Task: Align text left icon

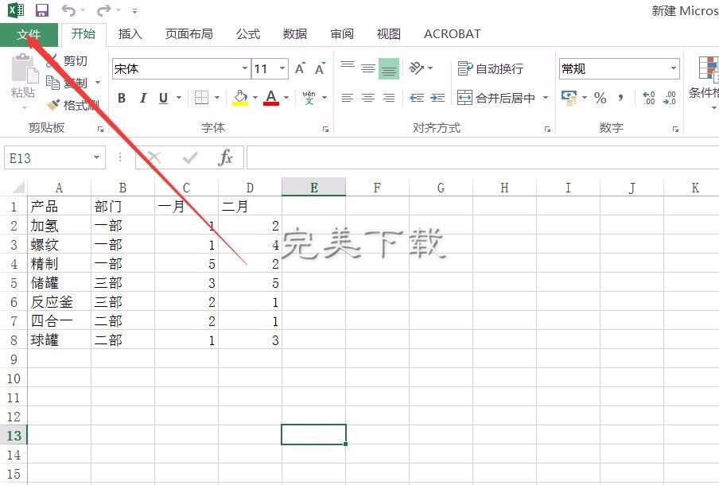Action: pyautogui.click(x=347, y=98)
